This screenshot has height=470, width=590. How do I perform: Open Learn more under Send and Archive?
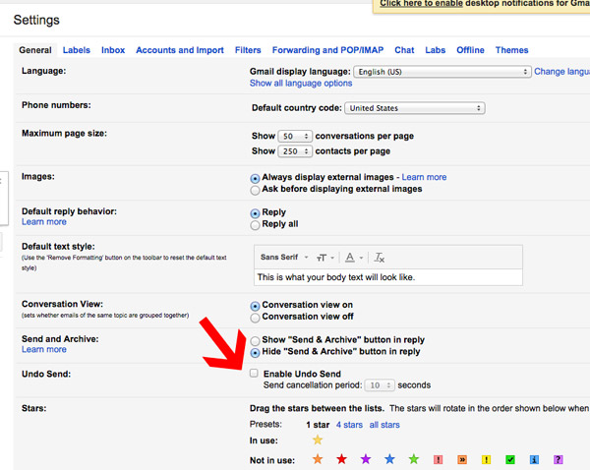[44, 349]
